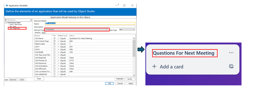
Task: Check the Match box for UIA Localized Control
Action: point(54,71)
